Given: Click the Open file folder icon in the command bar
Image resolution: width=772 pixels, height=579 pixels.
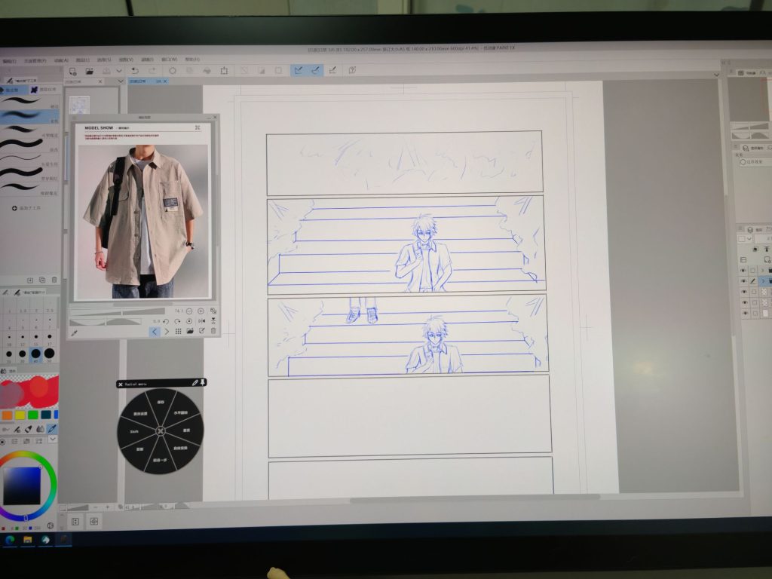Looking at the screenshot, I should tap(89, 71).
